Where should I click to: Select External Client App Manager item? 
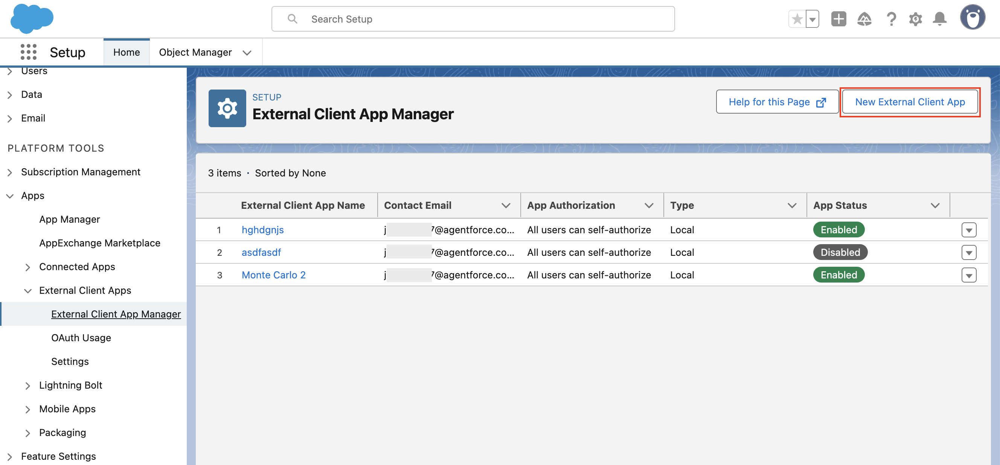[x=116, y=314]
